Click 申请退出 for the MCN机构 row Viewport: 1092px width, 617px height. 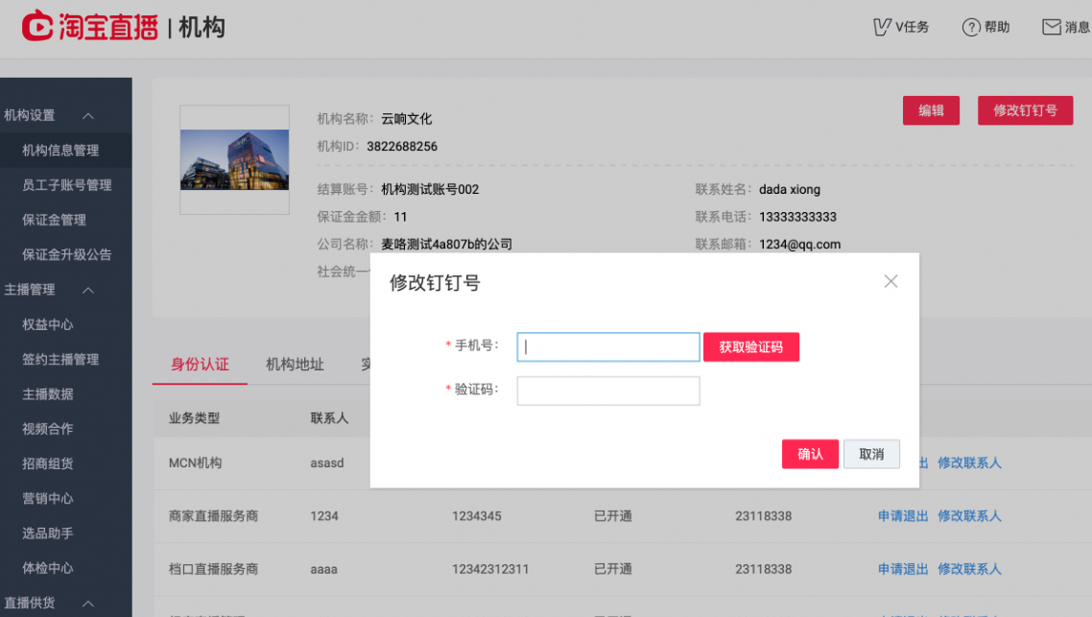(903, 463)
